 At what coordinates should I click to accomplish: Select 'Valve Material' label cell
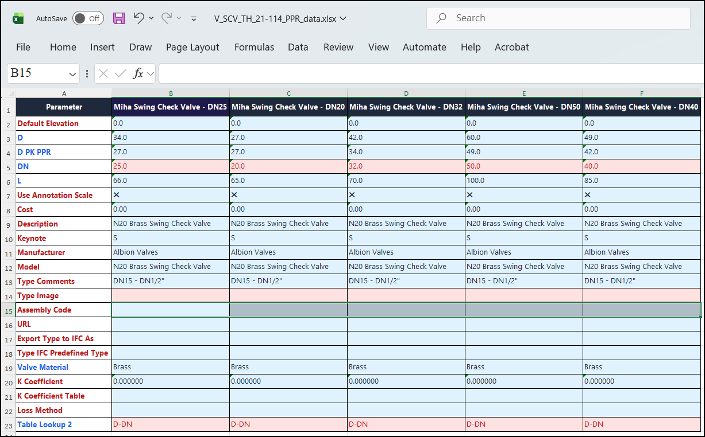pyautogui.click(x=64, y=367)
